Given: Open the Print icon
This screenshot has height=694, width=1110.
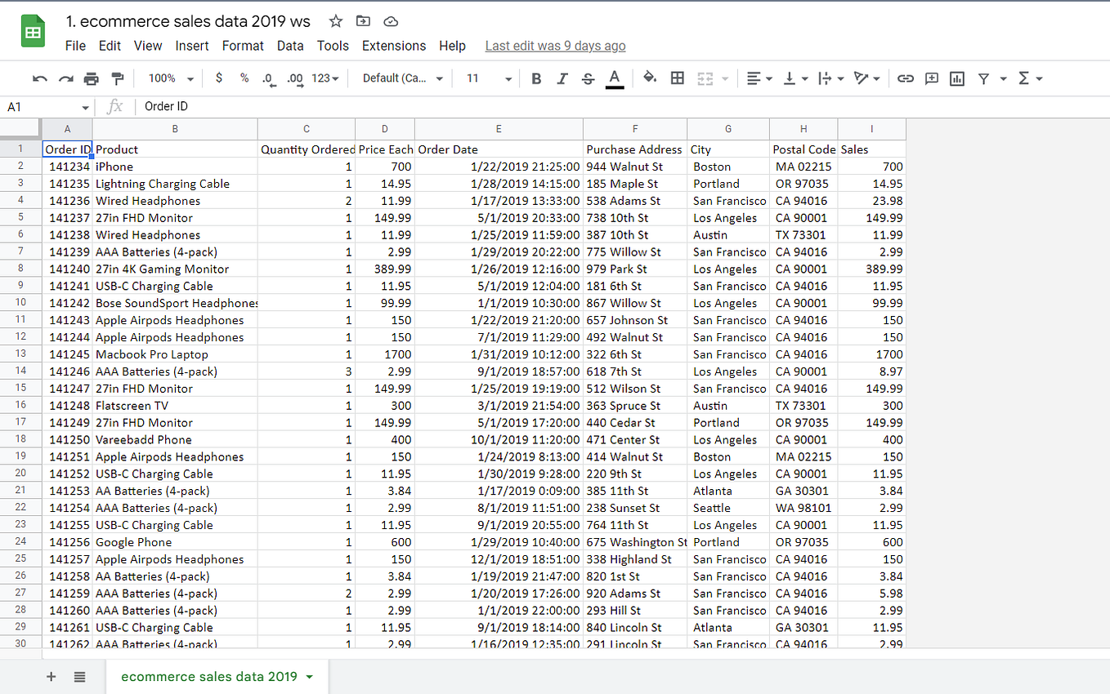Looking at the screenshot, I should click(91, 78).
